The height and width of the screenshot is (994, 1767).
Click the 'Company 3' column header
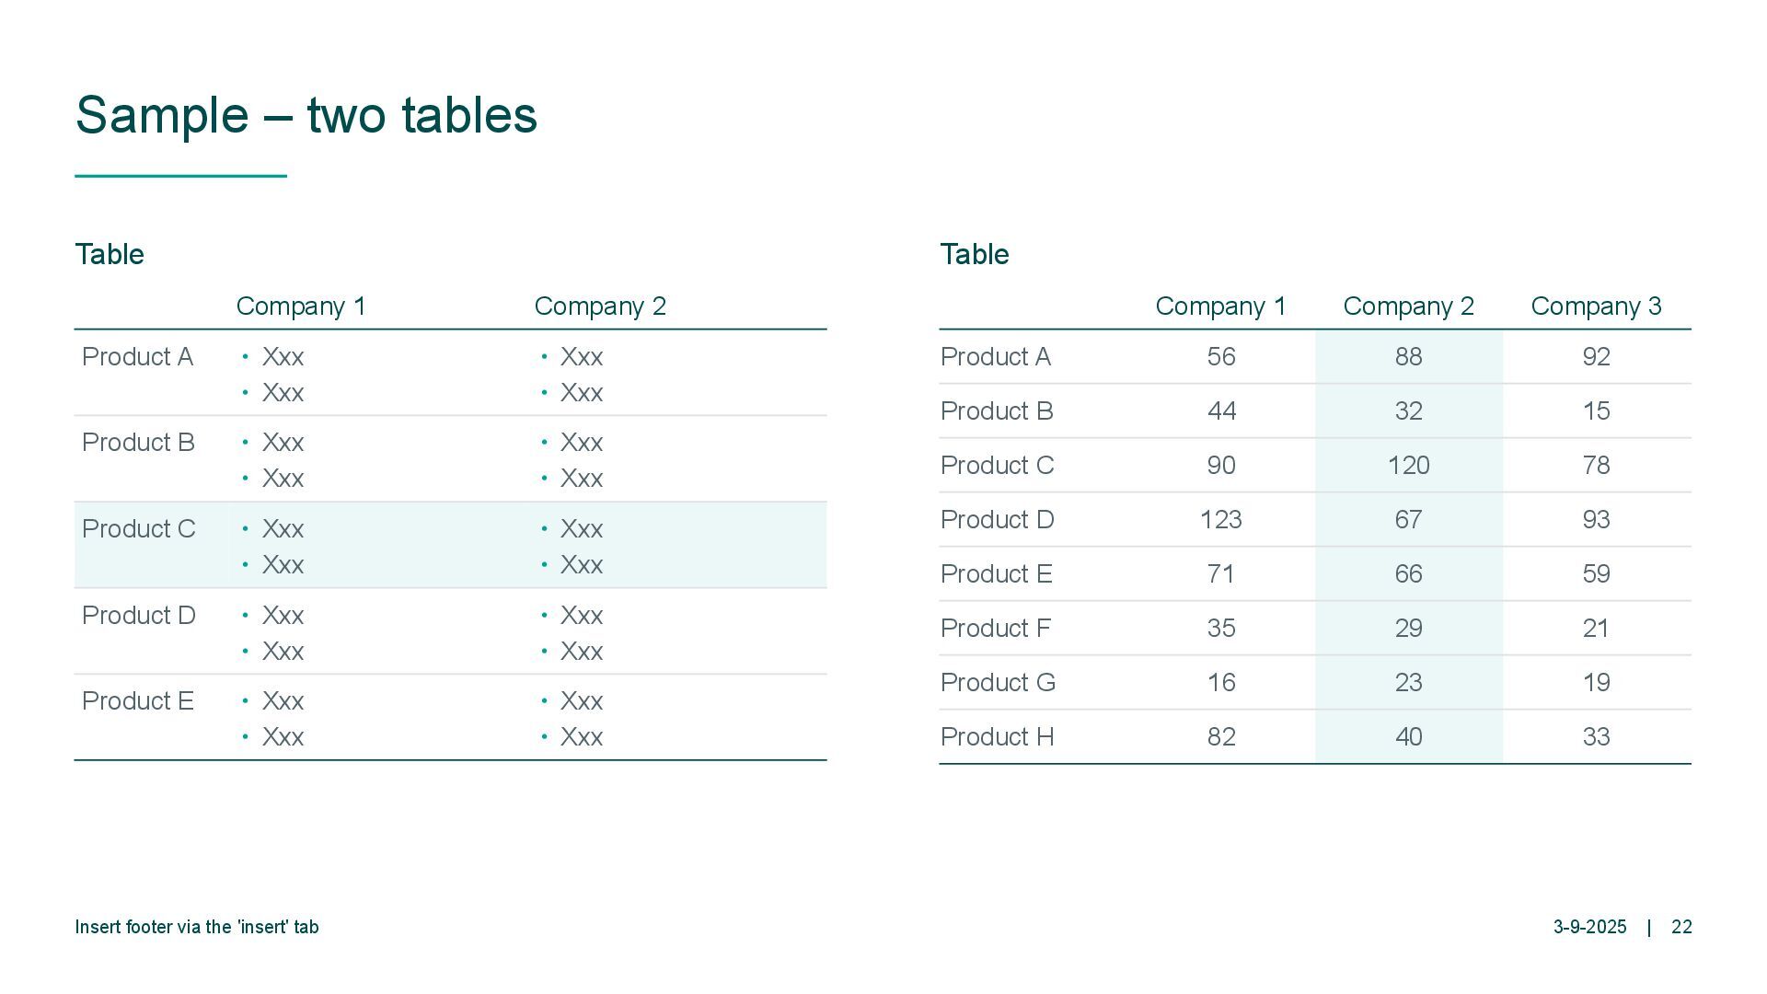(1596, 306)
